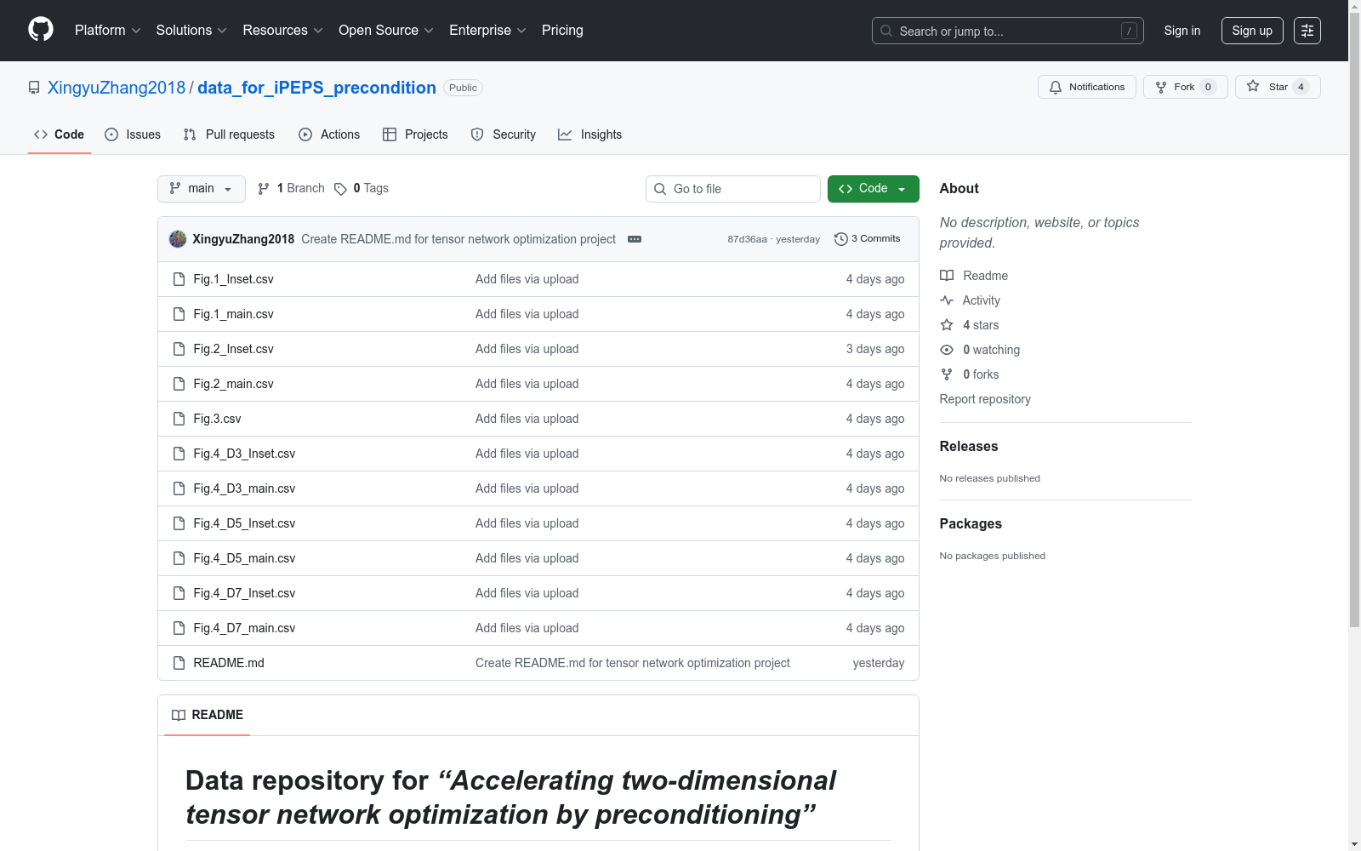Open file Fig.1_main.csv
This screenshot has width=1361, height=851.
point(233,314)
